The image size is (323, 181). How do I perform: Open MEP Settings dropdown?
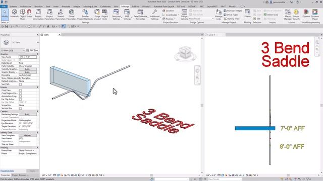127,14
